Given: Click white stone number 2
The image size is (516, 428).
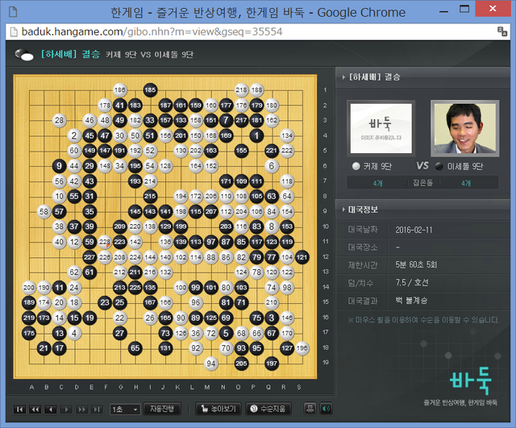Looking at the screenshot, I should (74, 135).
